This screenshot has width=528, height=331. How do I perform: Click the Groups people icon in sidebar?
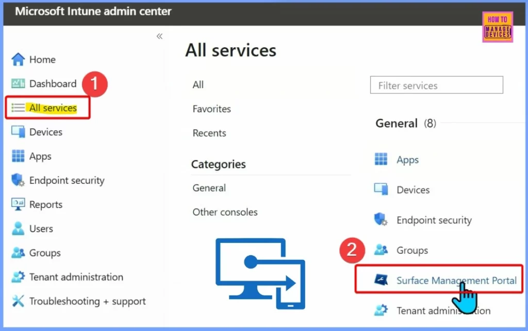18,253
